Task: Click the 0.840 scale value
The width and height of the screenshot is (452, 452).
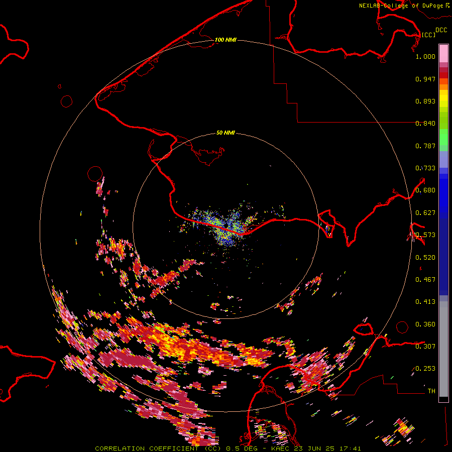Action: coord(425,124)
